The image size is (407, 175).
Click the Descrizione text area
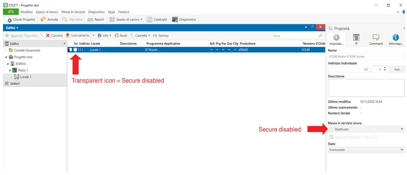366,88
